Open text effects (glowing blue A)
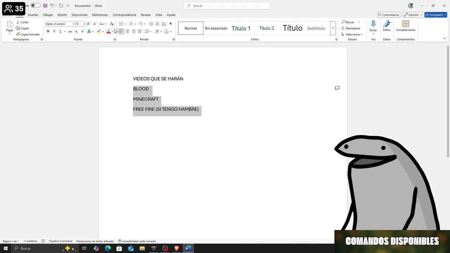The width and height of the screenshot is (450, 253). point(89,31)
